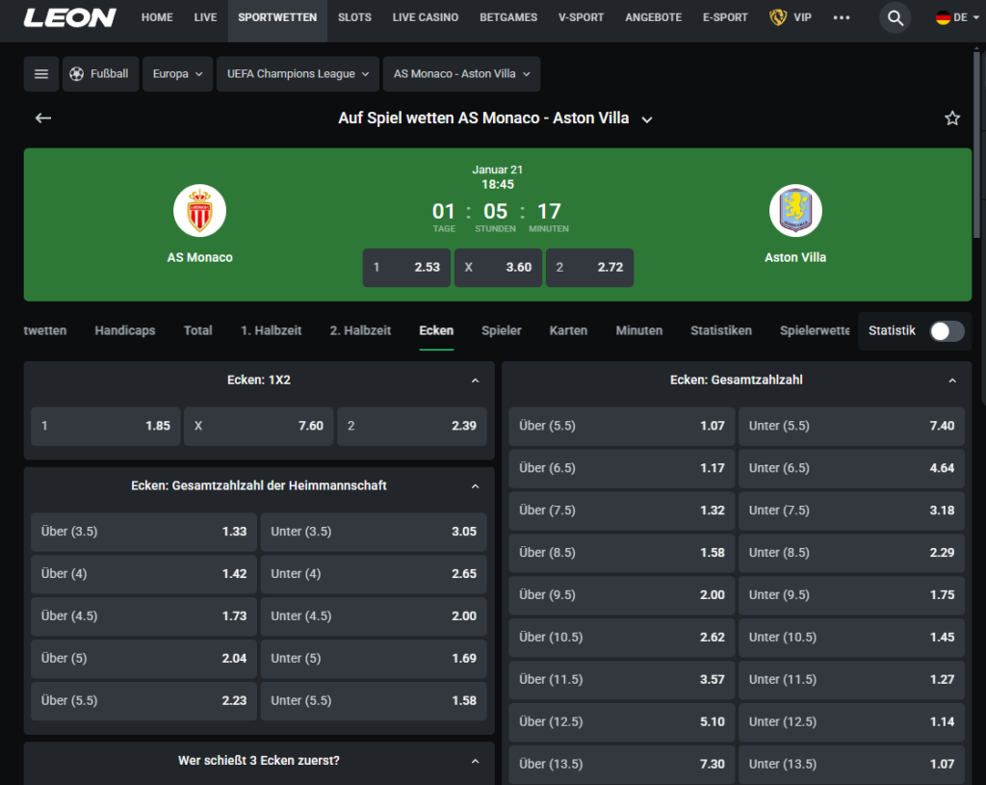The width and height of the screenshot is (986, 785).
Task: Collapse the Ecken: Gesamtzahlzahl section
Action: click(x=952, y=380)
